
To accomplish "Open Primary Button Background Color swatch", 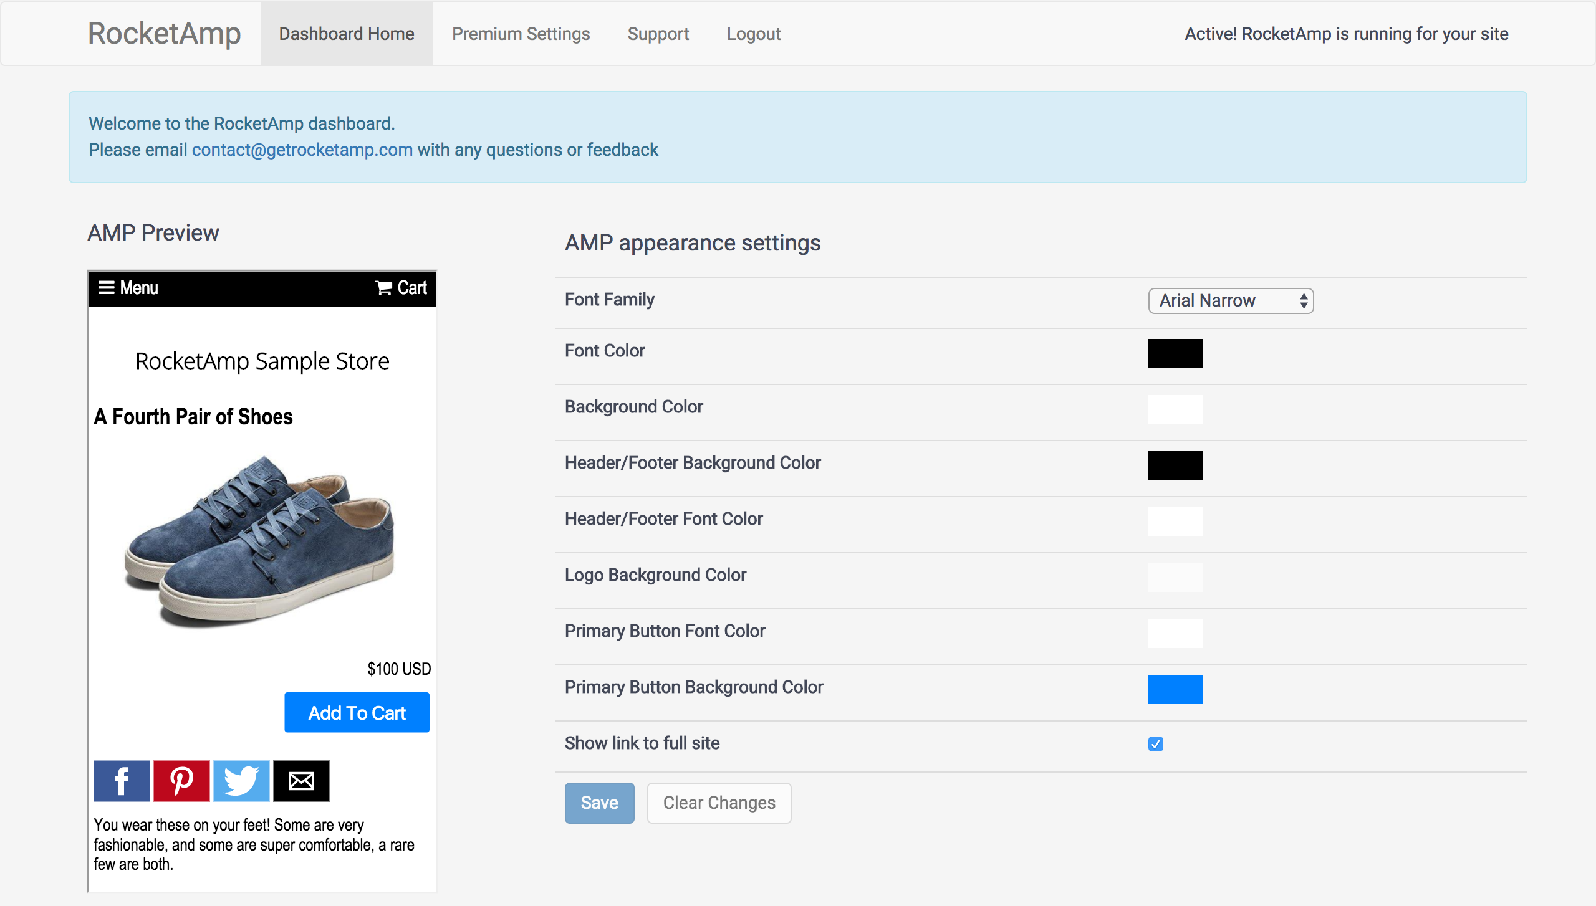I will click(1175, 690).
